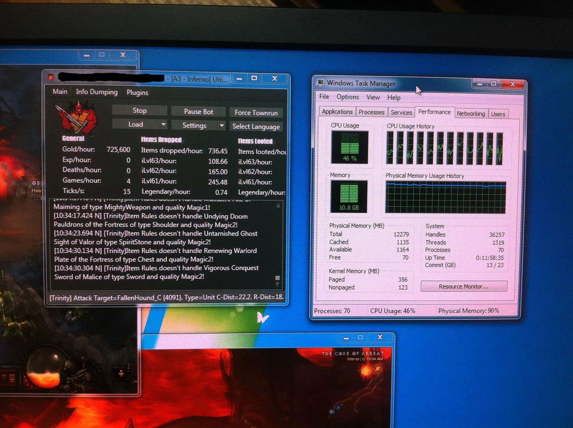Maximize the bot window
The image size is (573, 428).
pos(254,78)
